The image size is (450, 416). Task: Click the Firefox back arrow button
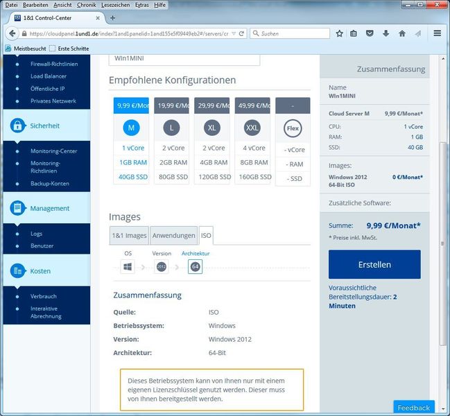pyautogui.click(x=12, y=33)
